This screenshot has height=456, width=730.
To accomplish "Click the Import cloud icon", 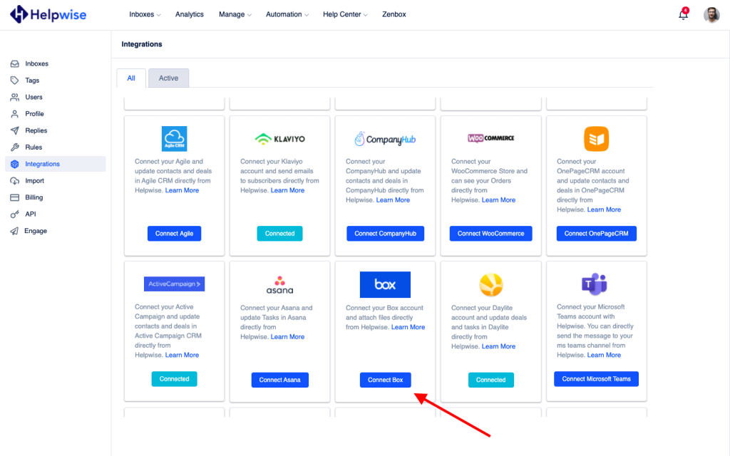I will point(15,181).
